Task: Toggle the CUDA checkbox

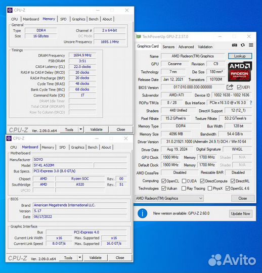Action: coord(184,181)
